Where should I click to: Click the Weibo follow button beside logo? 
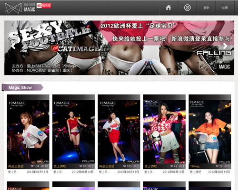(x=44, y=6)
